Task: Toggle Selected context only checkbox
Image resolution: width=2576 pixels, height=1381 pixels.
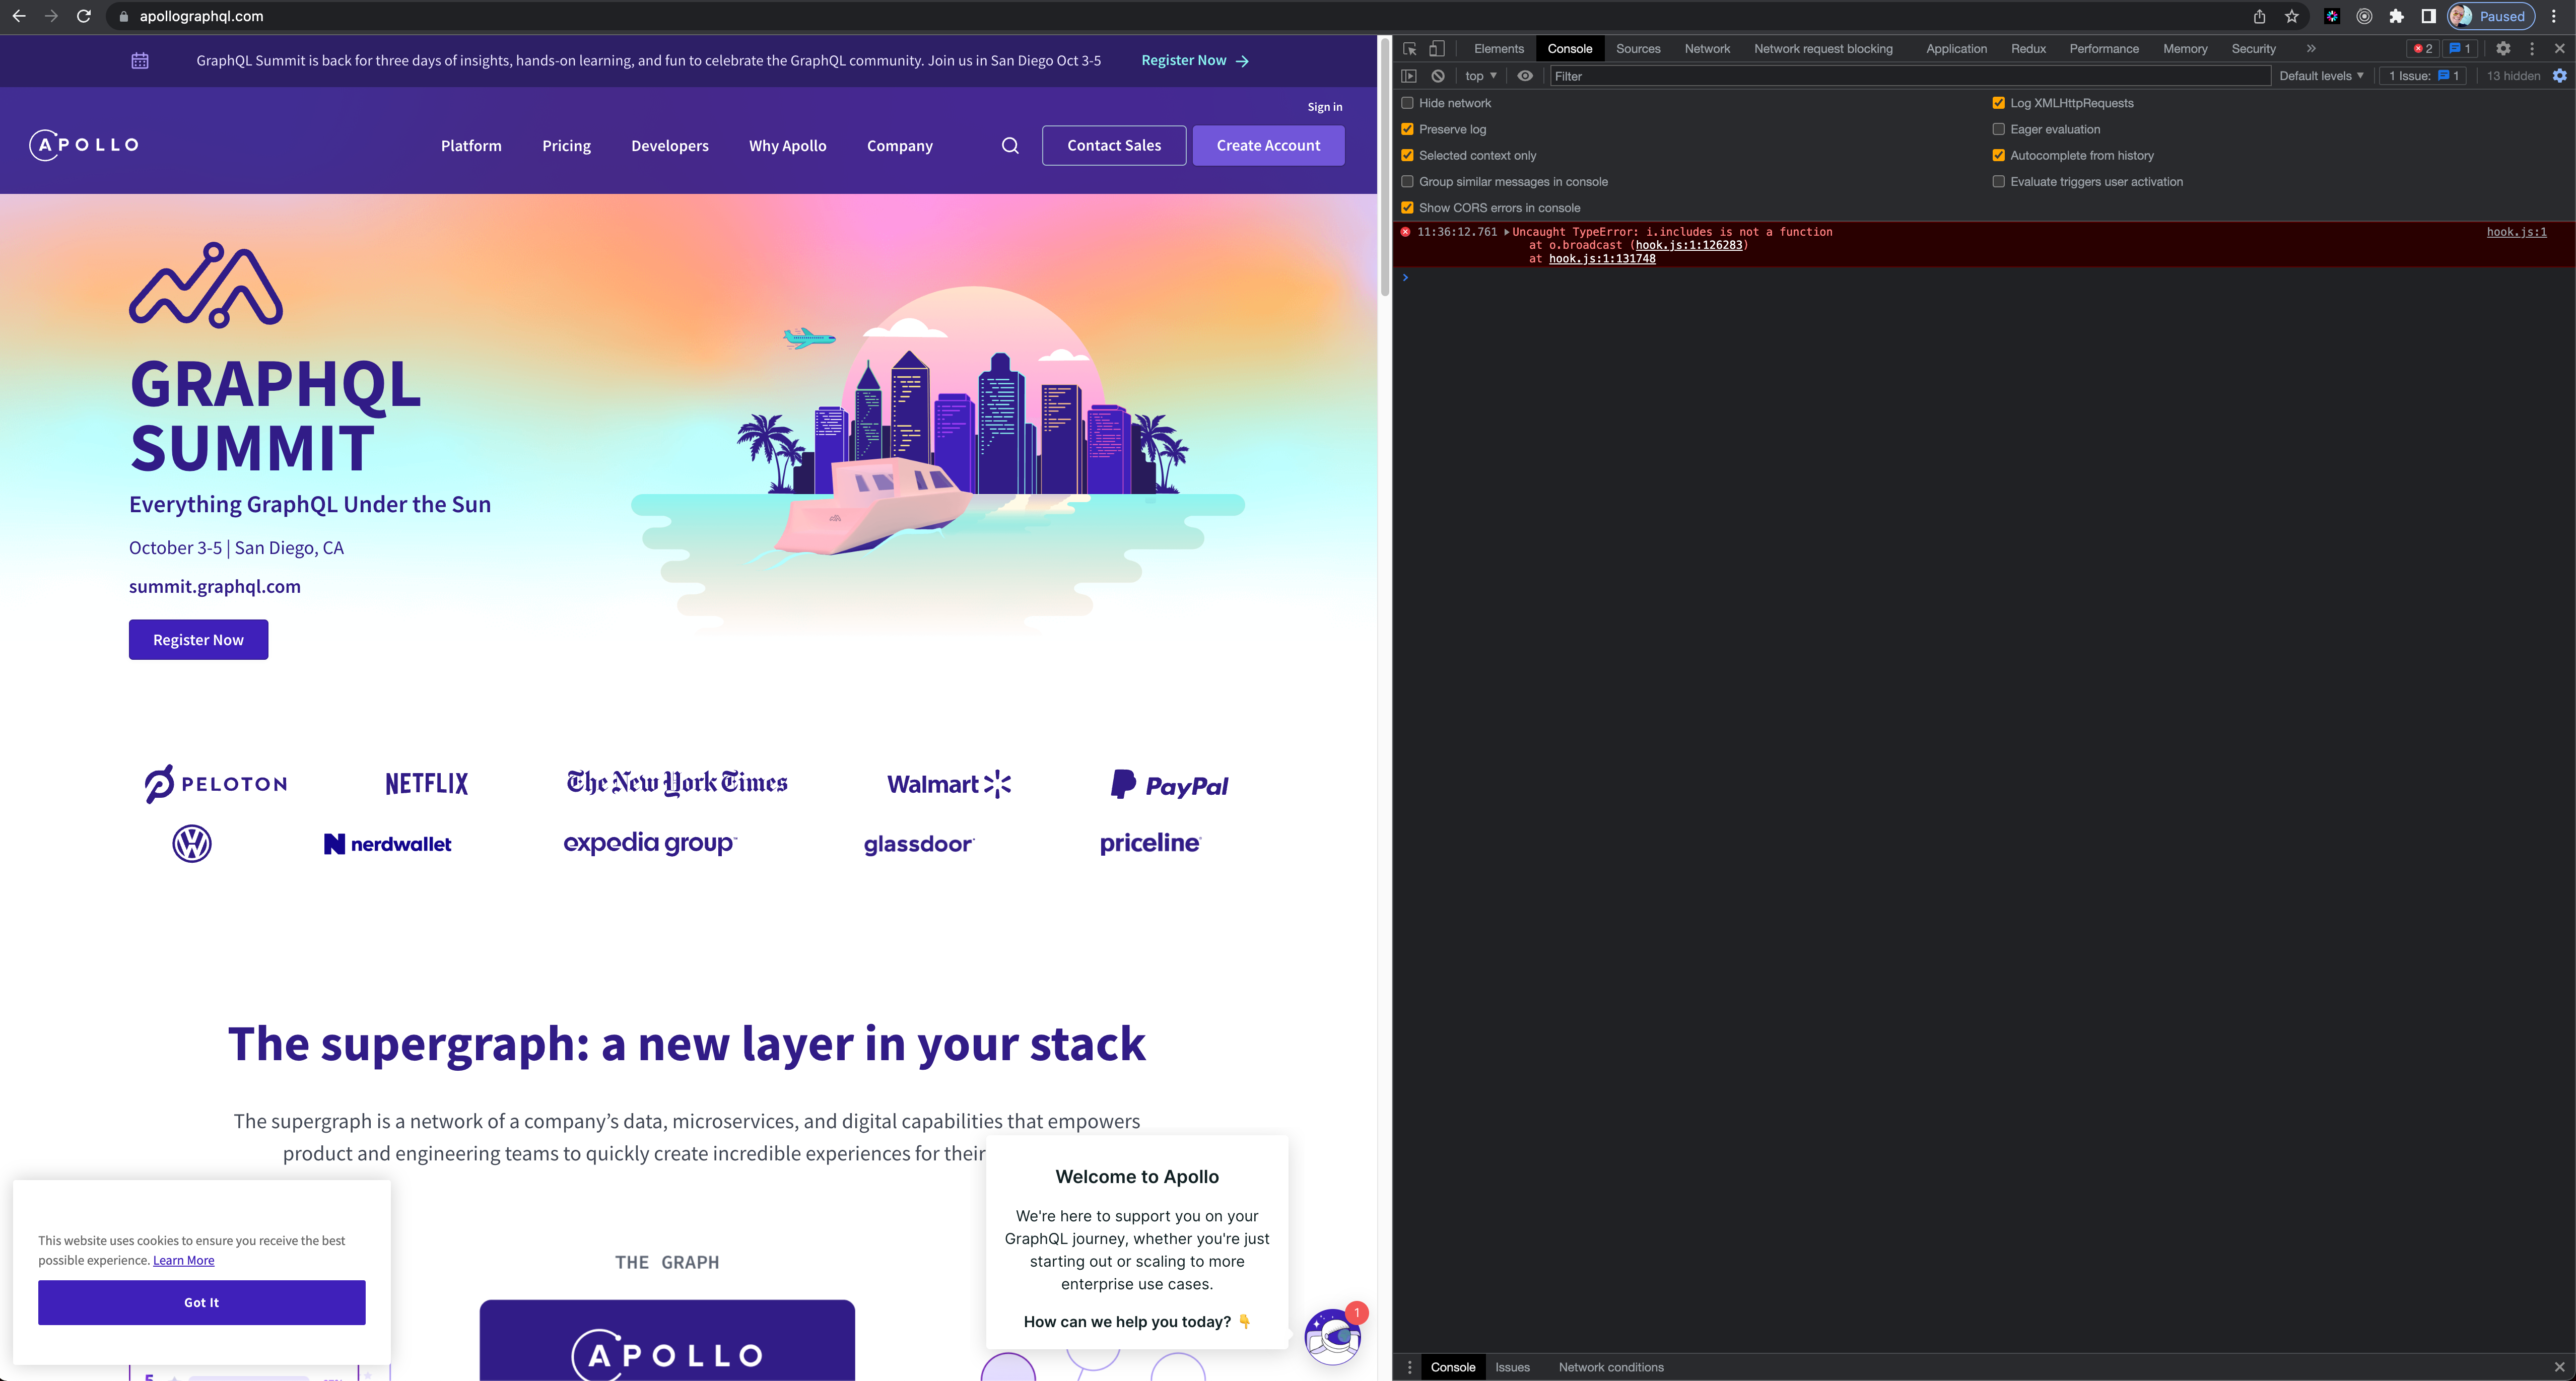Action: tap(1407, 155)
